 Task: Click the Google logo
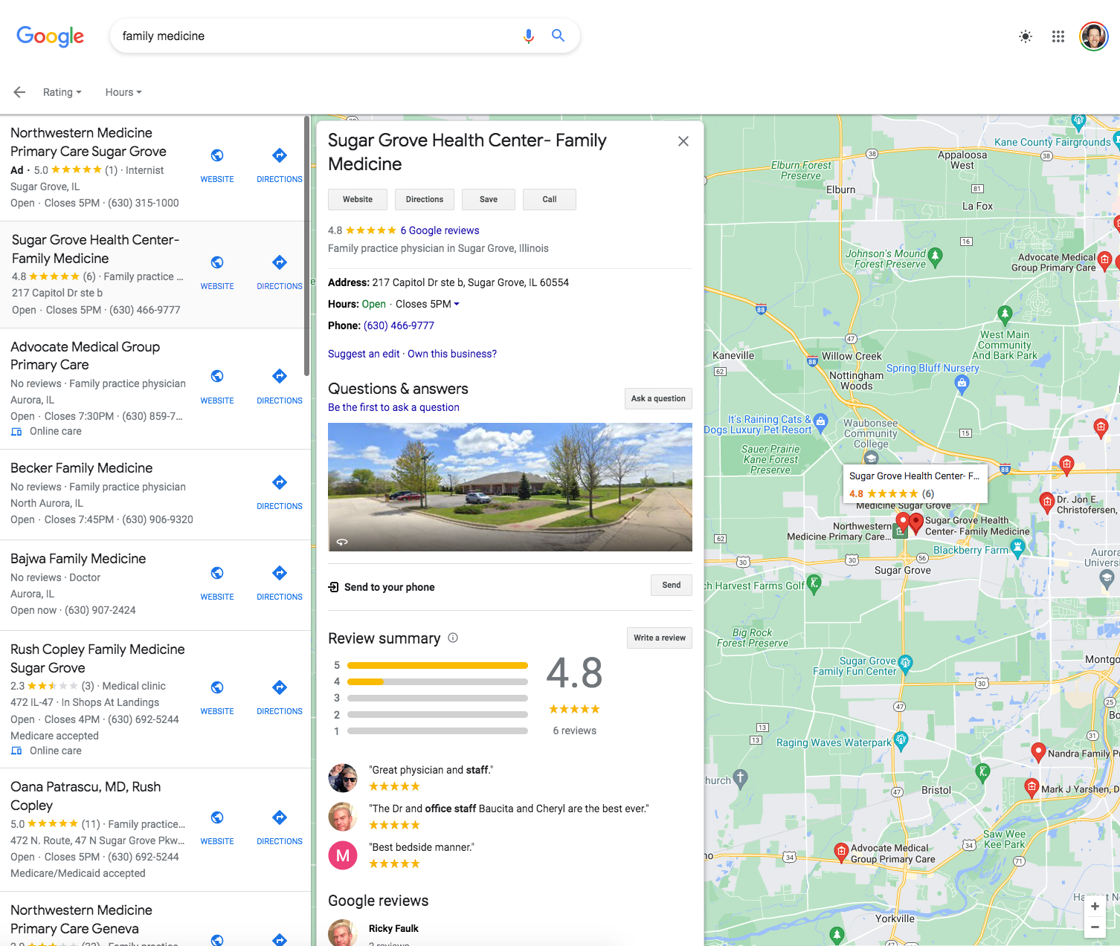[x=50, y=36]
